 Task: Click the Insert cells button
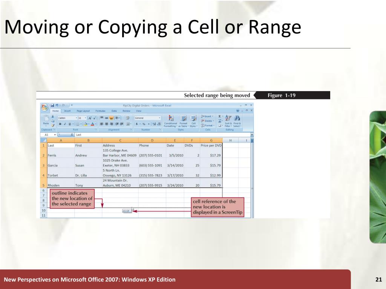click(x=207, y=116)
